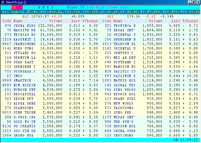201x143 pixels.
Task: Close the hkex50h.fpg window
Action: (x=198, y=2)
